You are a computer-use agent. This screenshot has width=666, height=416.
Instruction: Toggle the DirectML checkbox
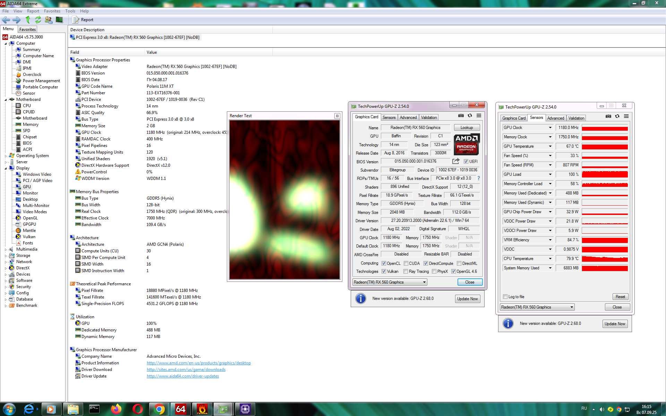click(x=459, y=263)
